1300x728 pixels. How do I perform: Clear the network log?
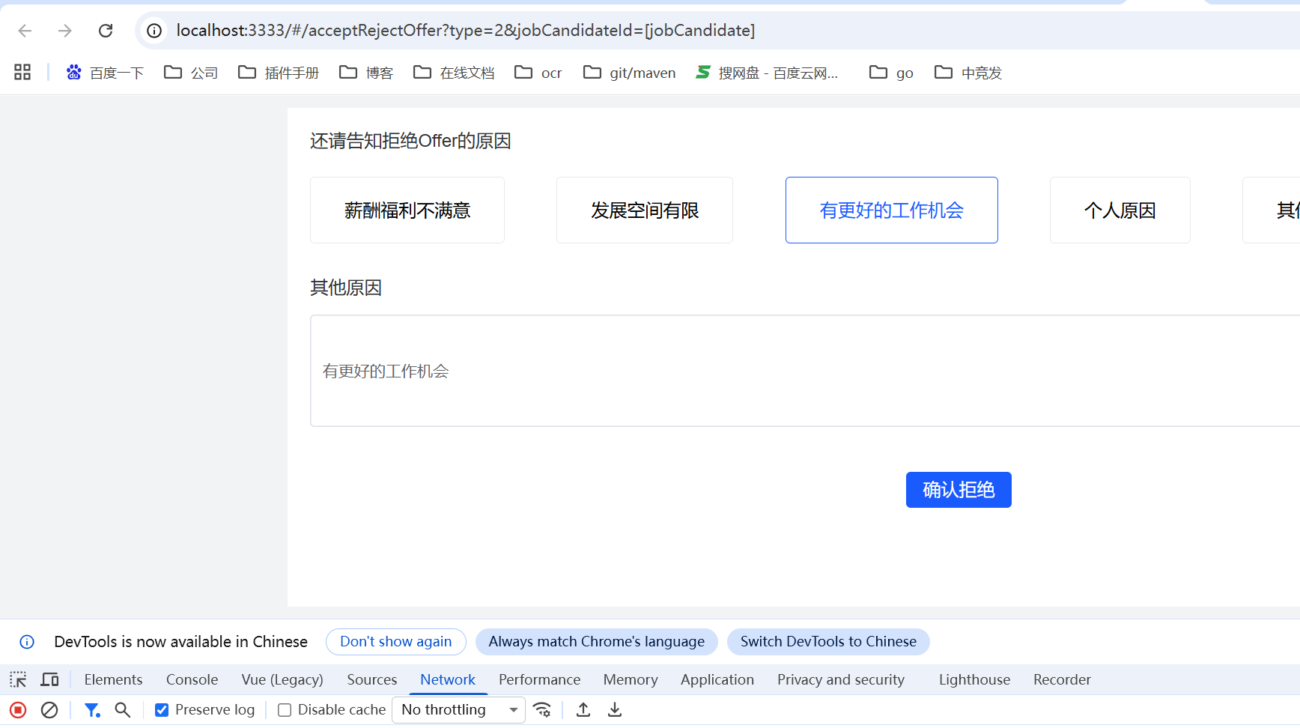(49, 710)
